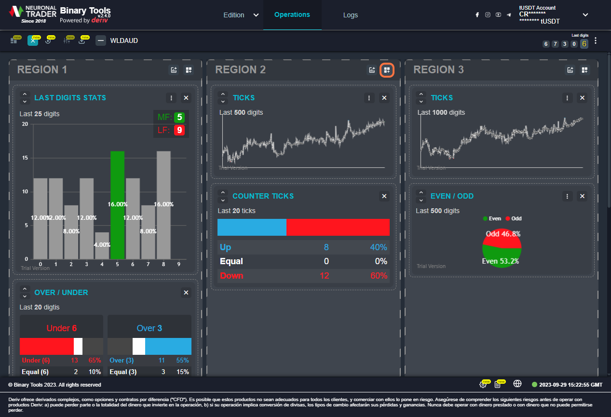The width and height of the screenshot is (611, 417).
Task: Click the minus button beside WLDAUD
Action: point(101,40)
